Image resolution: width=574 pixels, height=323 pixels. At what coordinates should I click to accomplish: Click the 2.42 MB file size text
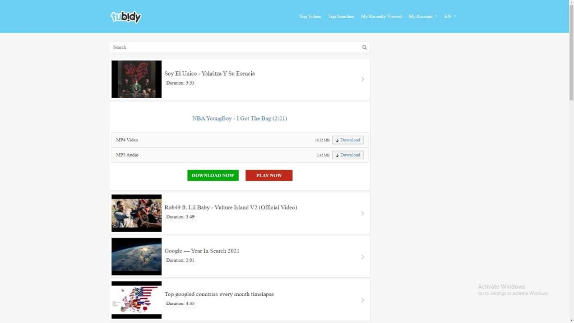(x=323, y=155)
